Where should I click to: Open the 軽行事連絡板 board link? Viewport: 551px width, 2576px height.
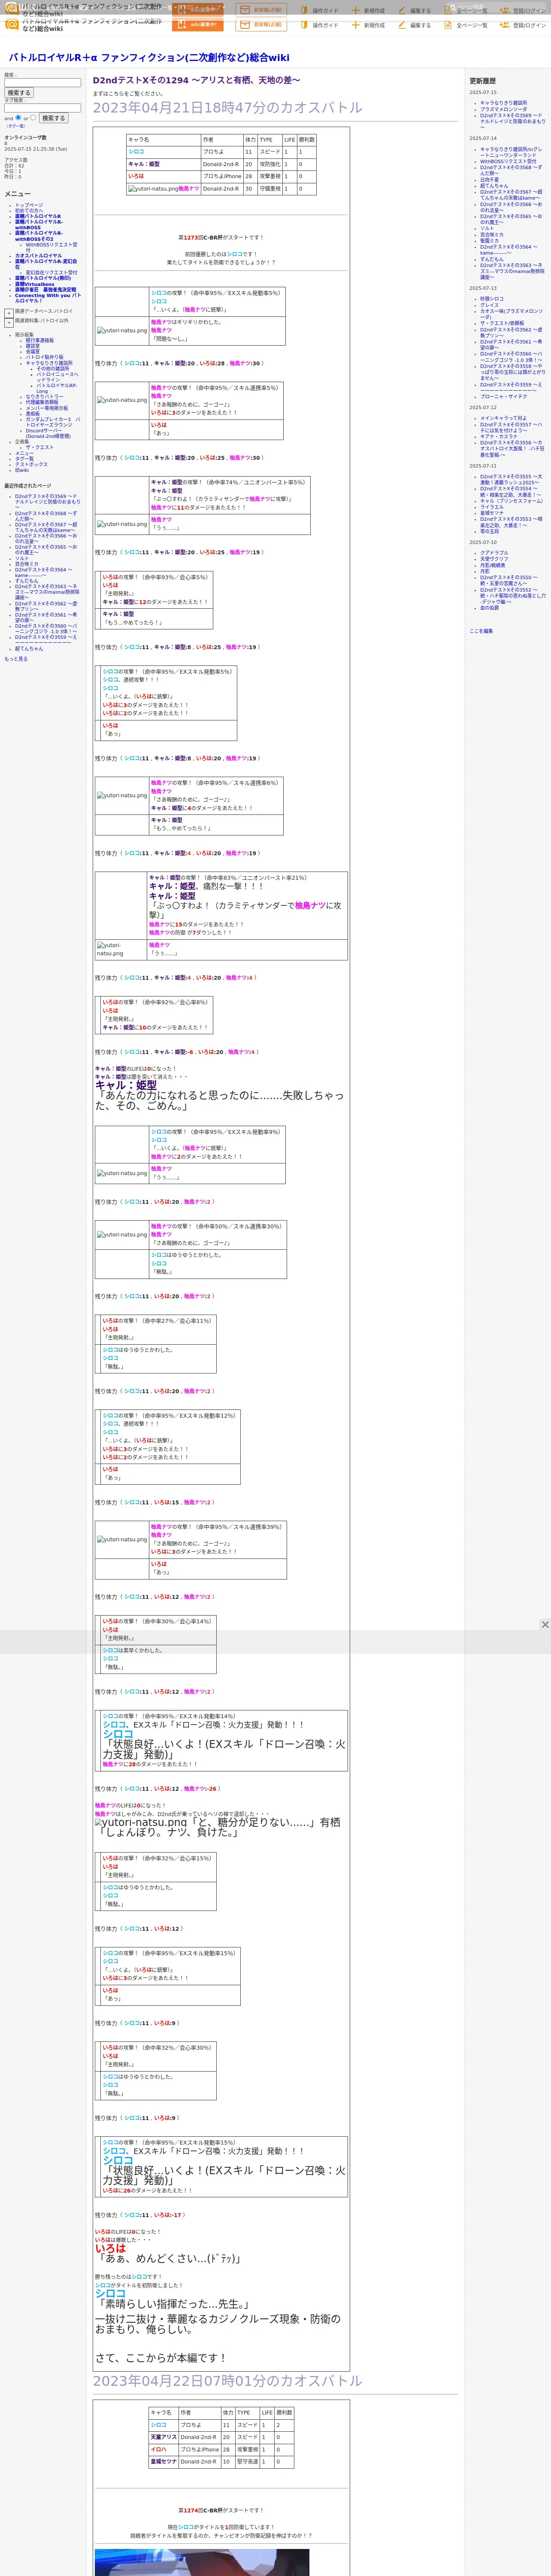40,341
